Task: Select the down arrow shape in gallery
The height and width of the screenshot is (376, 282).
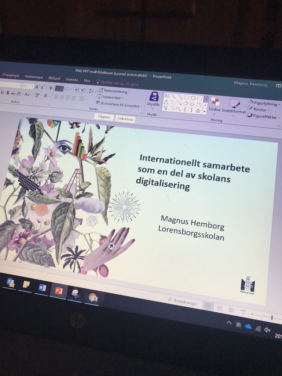Action: point(192,104)
